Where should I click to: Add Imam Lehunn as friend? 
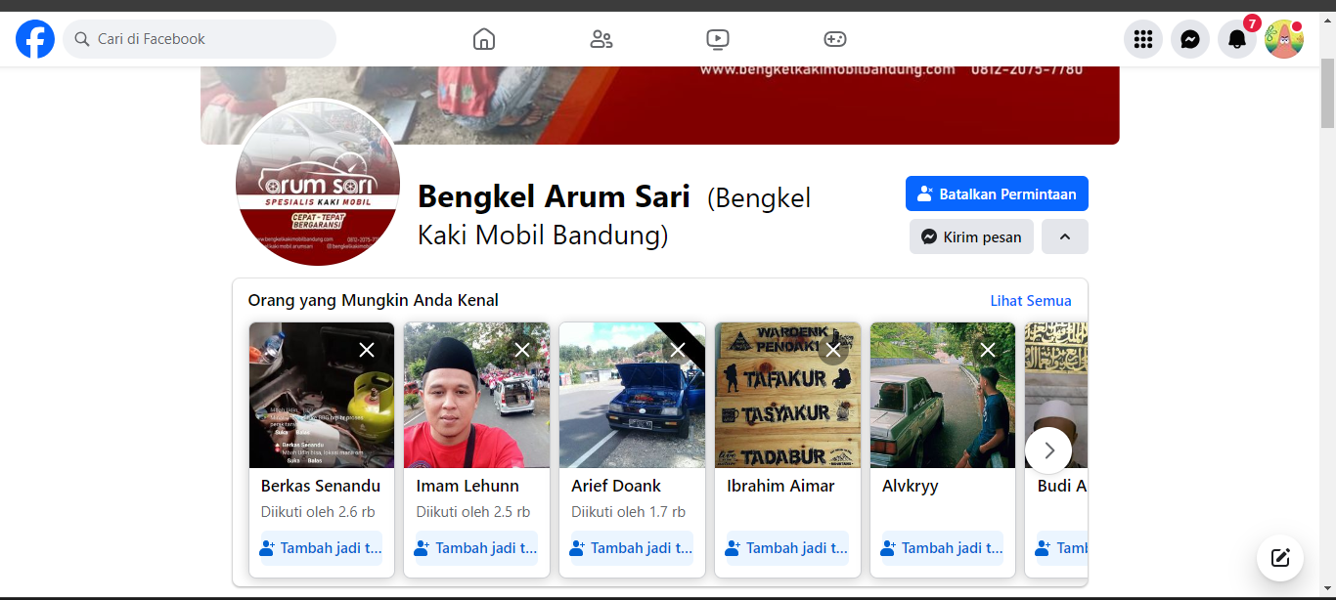click(476, 548)
